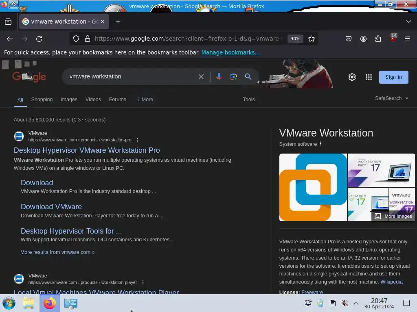The width and height of the screenshot is (417, 312).
Task: Open the Wikipedia source link
Action: pos(391,282)
